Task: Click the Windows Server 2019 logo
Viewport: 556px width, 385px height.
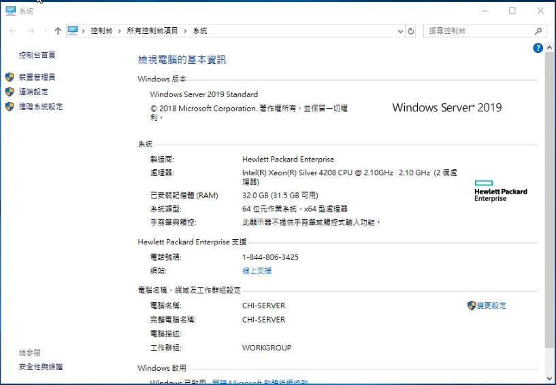Action: (x=447, y=107)
